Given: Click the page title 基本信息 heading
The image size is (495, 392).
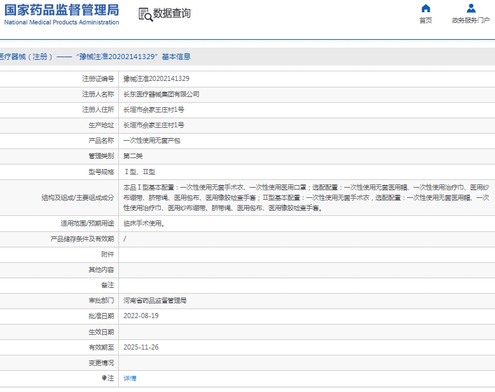Looking at the screenshot, I should click(x=176, y=57).
